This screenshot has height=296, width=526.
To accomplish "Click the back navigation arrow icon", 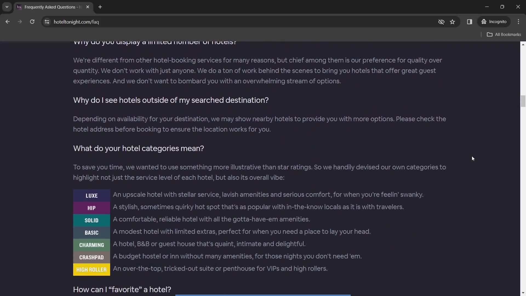I will coord(8,22).
